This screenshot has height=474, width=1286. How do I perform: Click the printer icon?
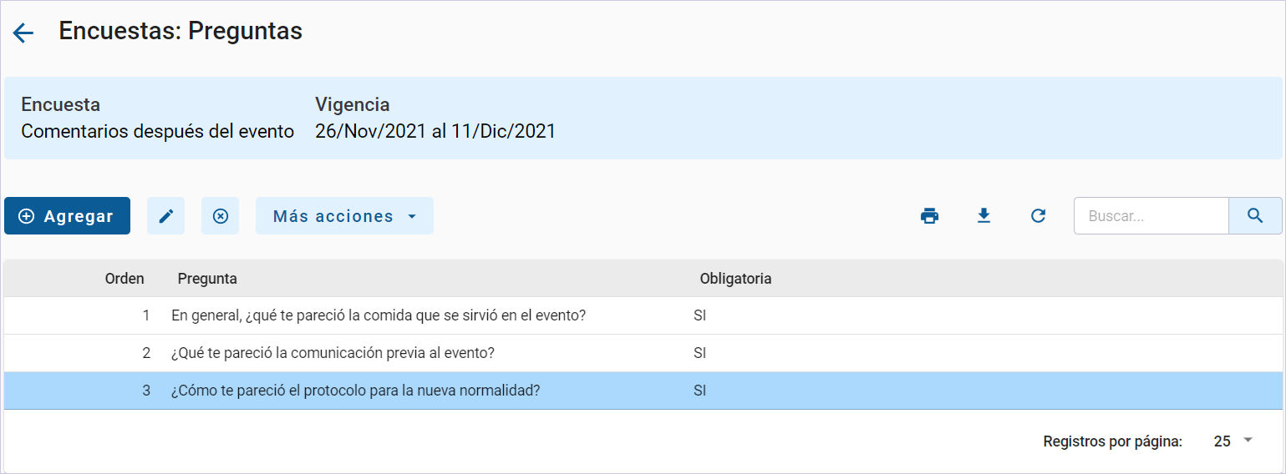[929, 216]
